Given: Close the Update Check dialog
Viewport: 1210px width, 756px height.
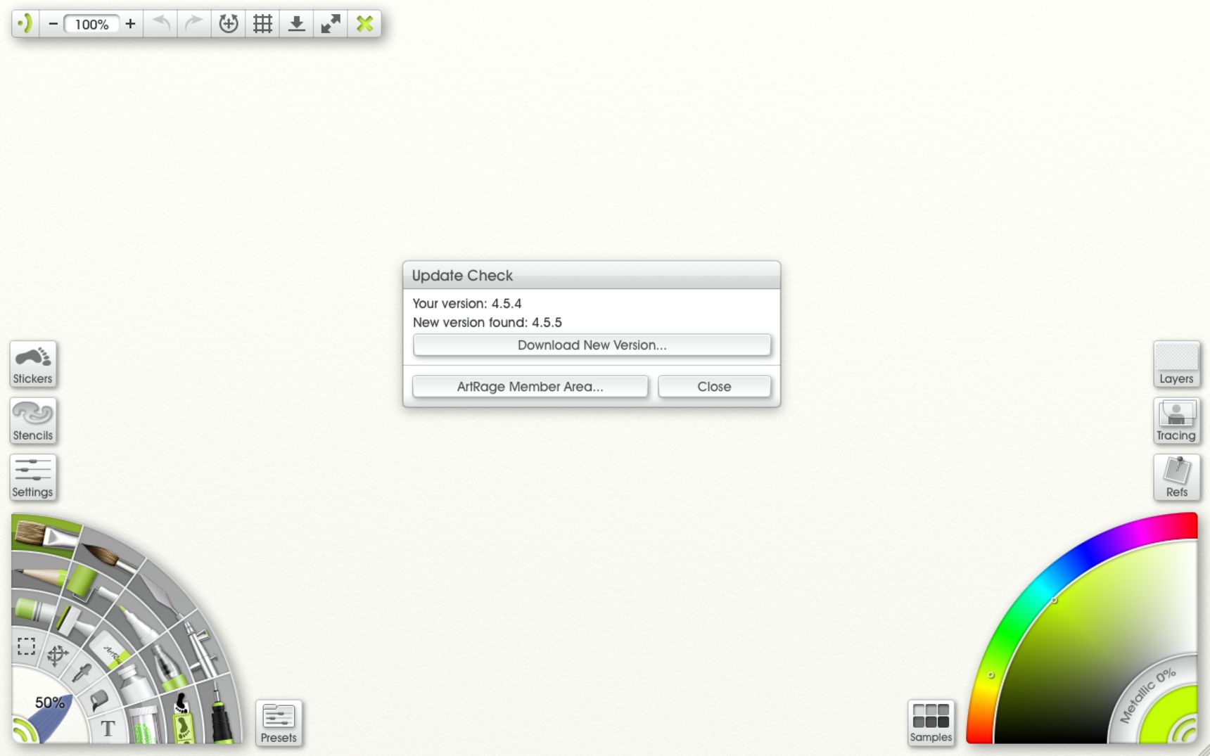Looking at the screenshot, I should [x=714, y=387].
